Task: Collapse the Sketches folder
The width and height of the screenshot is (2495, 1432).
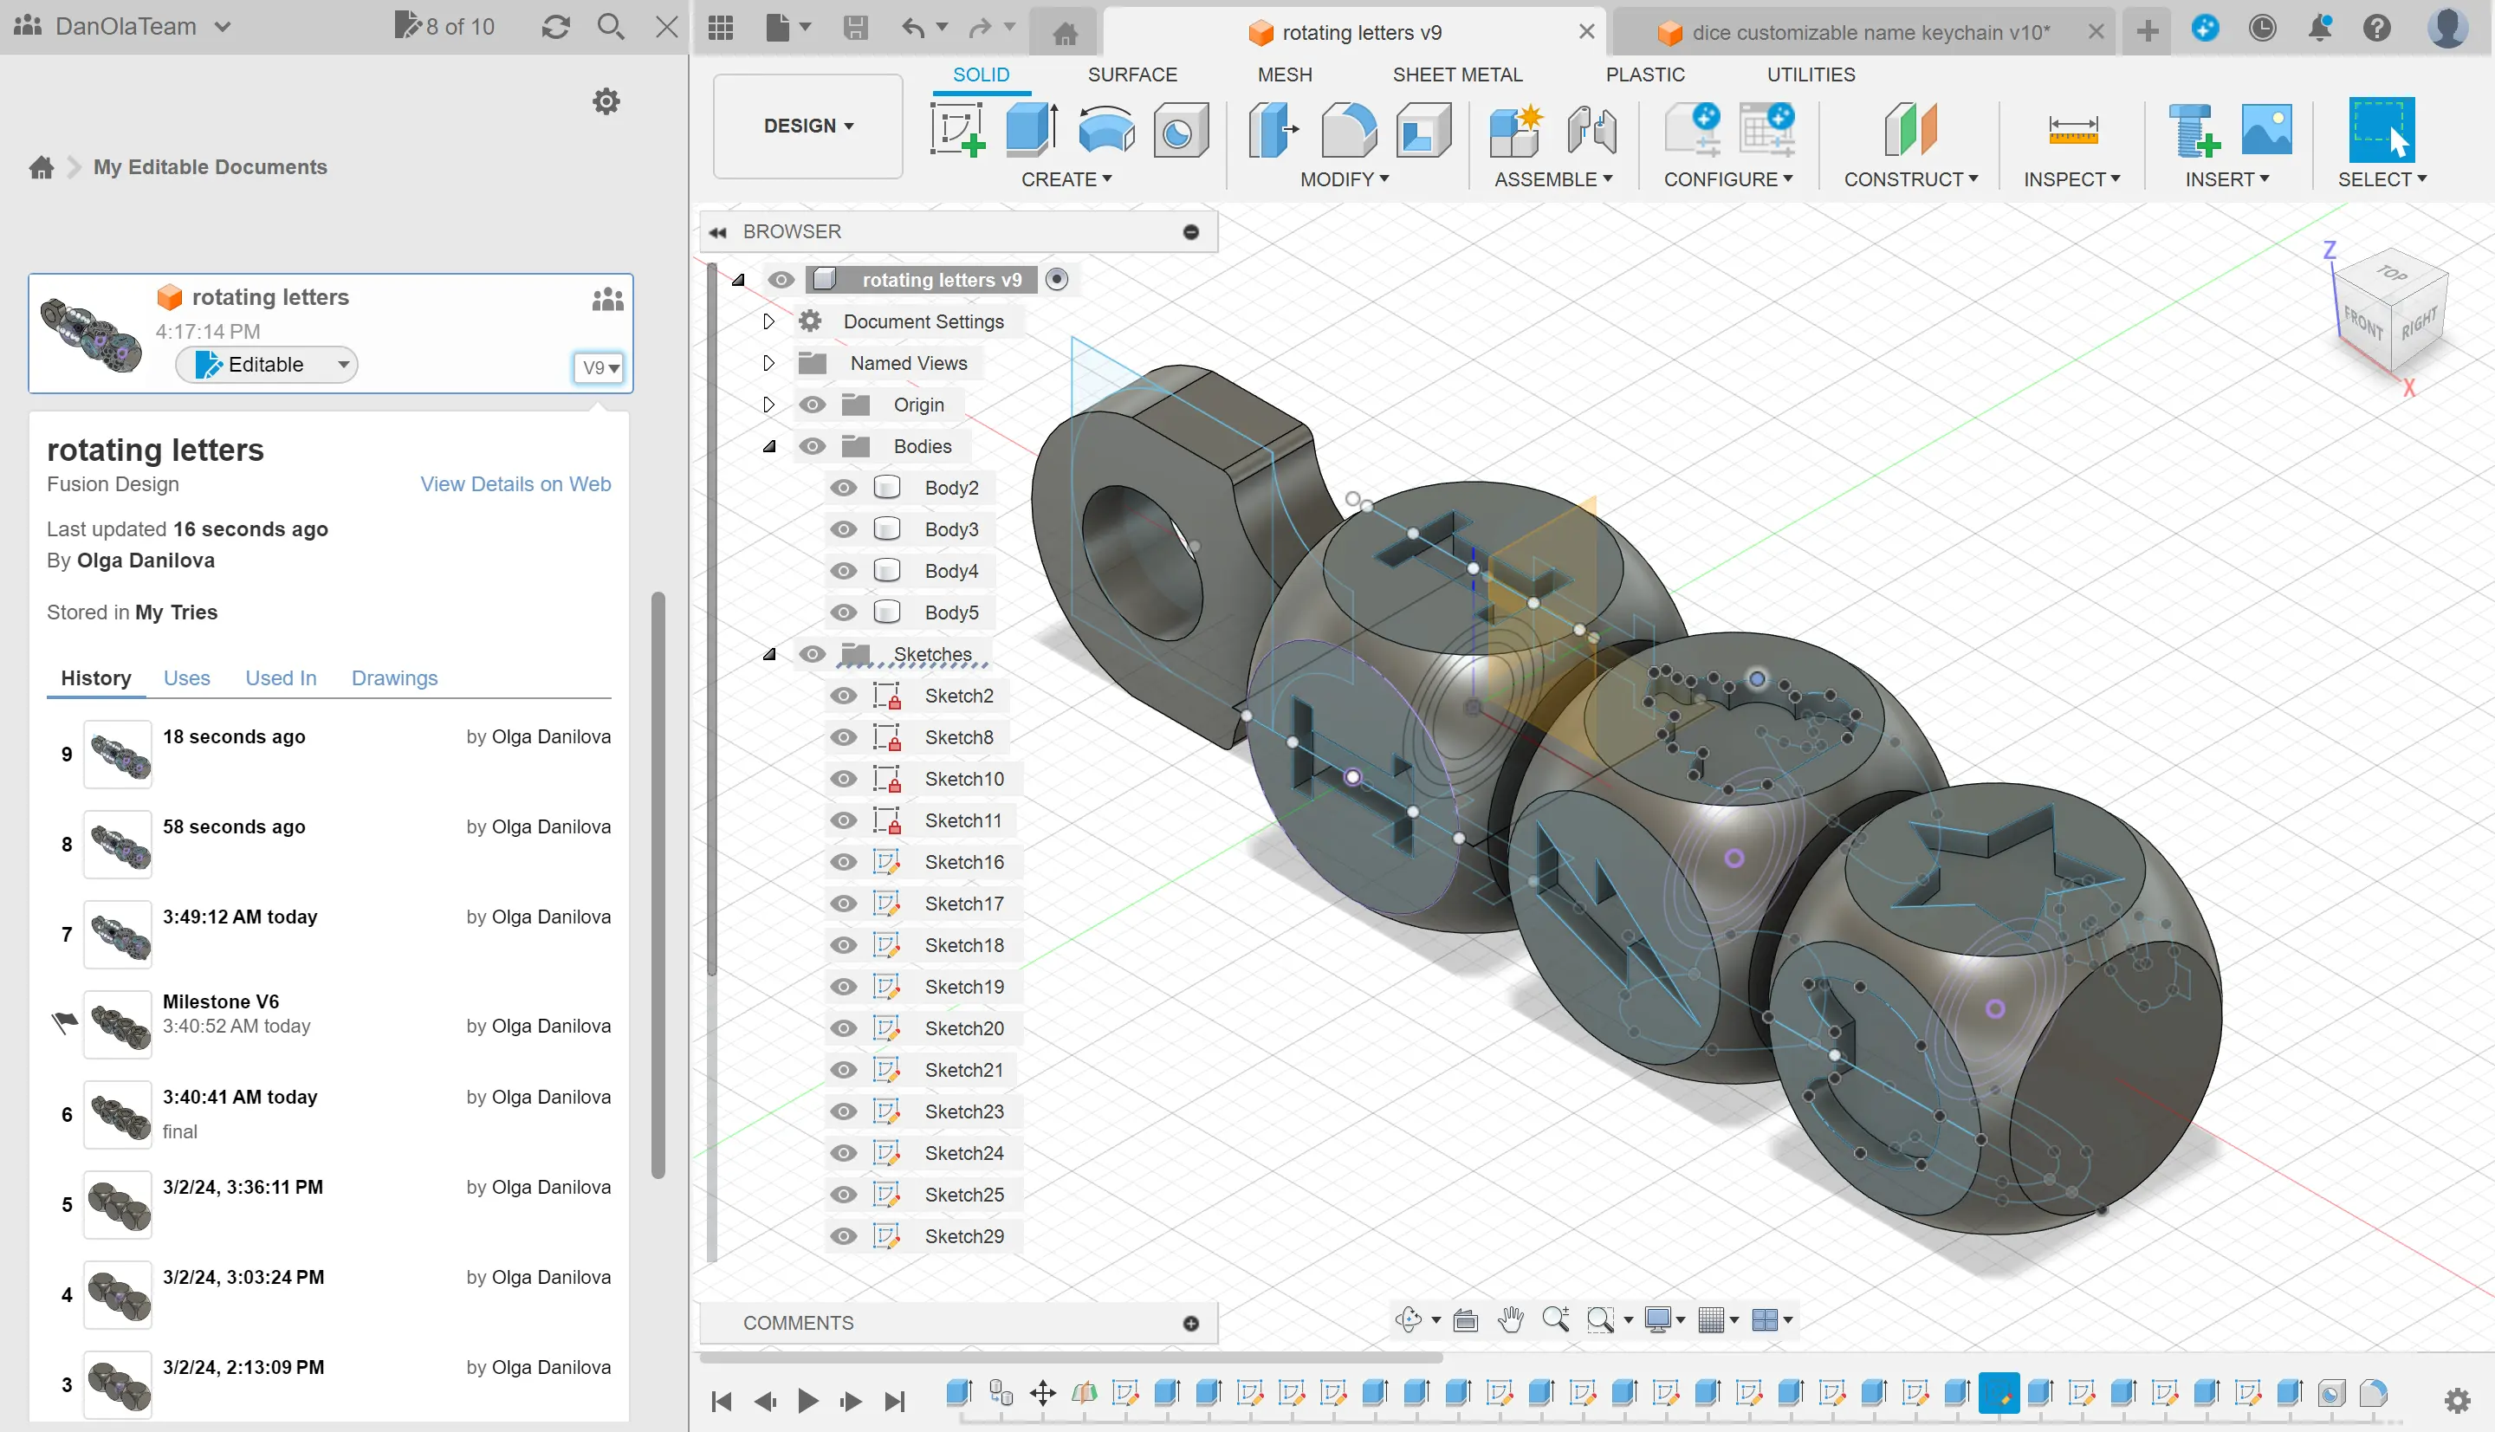Action: pyautogui.click(x=769, y=654)
